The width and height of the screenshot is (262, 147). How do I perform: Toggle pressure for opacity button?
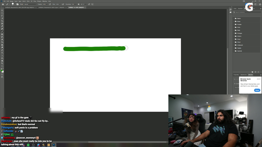coord(50,4)
